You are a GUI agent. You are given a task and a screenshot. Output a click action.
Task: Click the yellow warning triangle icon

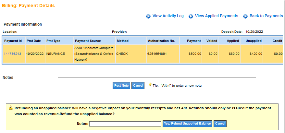[11, 108]
